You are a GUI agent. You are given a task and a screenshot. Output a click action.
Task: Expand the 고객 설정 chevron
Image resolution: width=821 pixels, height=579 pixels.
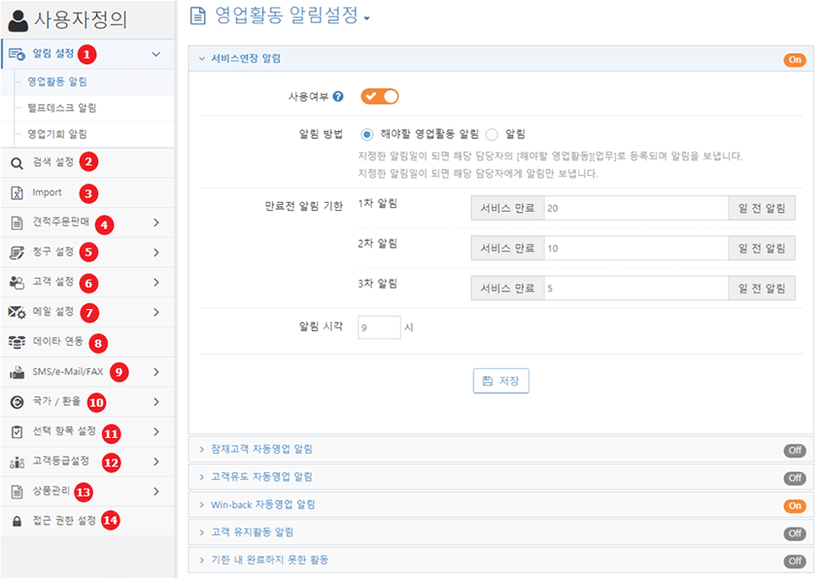pyautogui.click(x=156, y=282)
